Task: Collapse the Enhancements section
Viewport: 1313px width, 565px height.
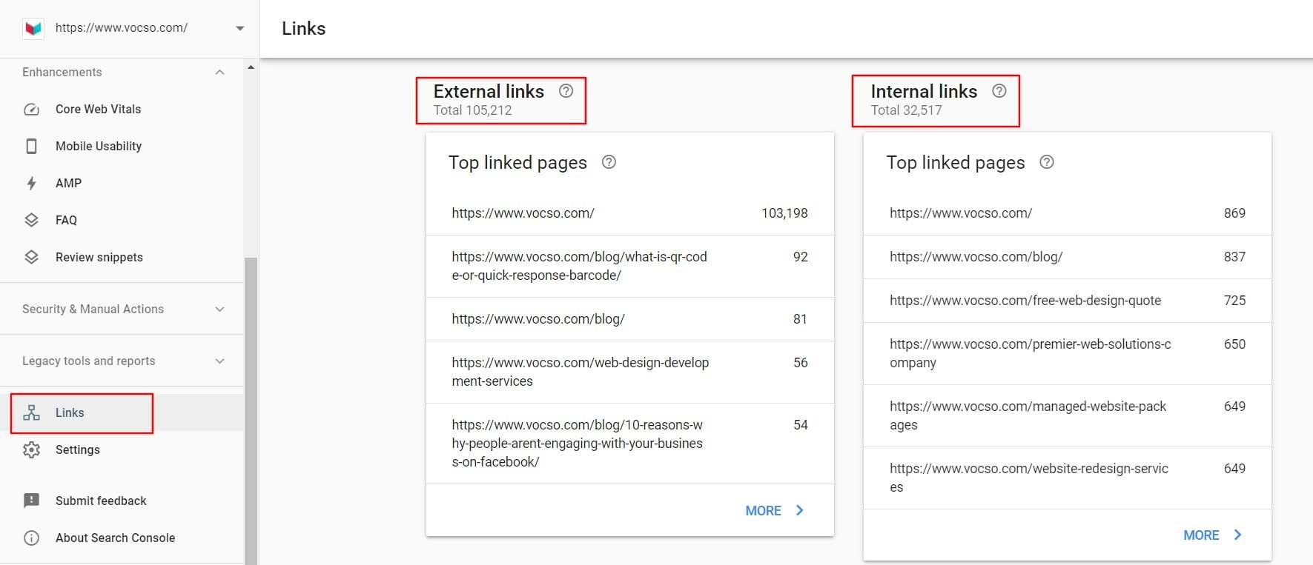Action: coord(219,72)
